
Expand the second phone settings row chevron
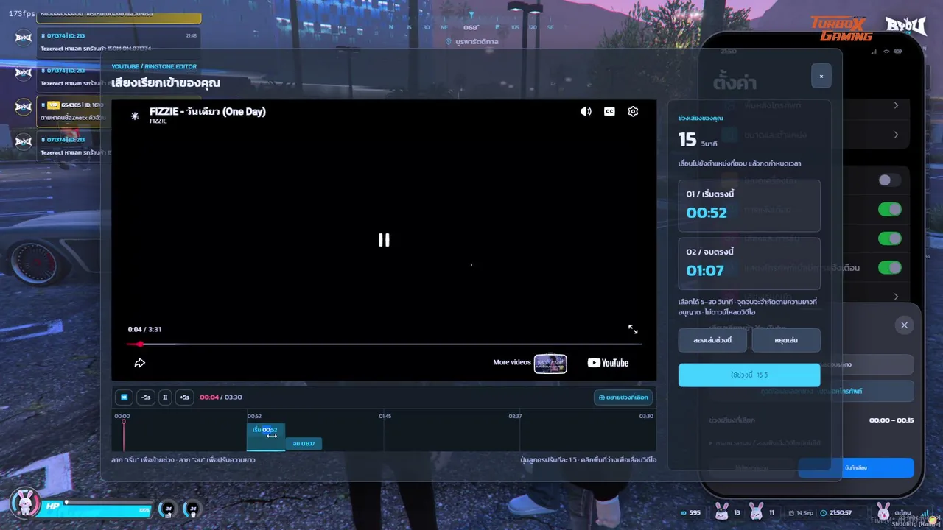point(896,135)
